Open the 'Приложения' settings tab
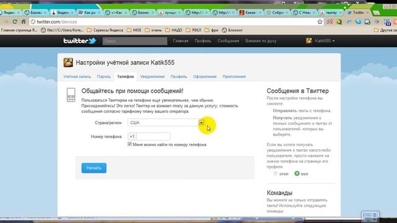This screenshot has width=397, height=223. [x=234, y=76]
